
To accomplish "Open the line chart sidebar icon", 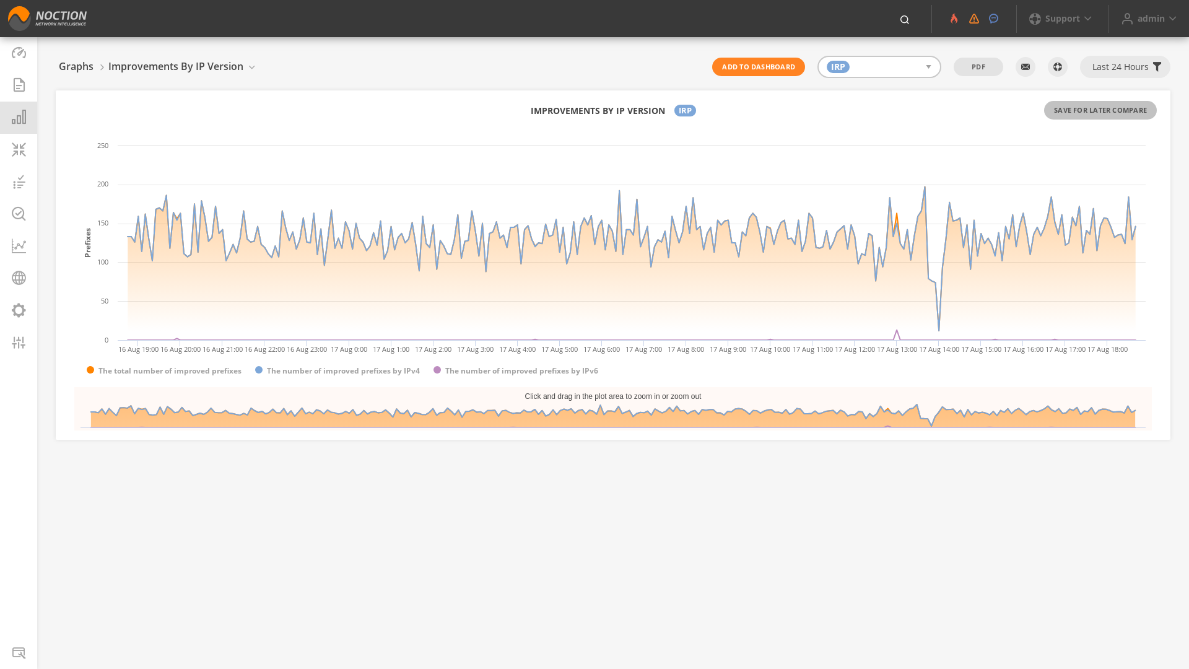I will [19, 246].
